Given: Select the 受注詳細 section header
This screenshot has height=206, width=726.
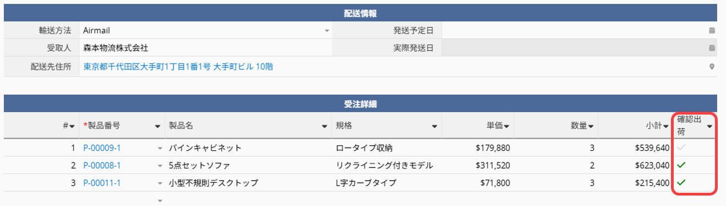Looking at the screenshot, I should point(361,104).
